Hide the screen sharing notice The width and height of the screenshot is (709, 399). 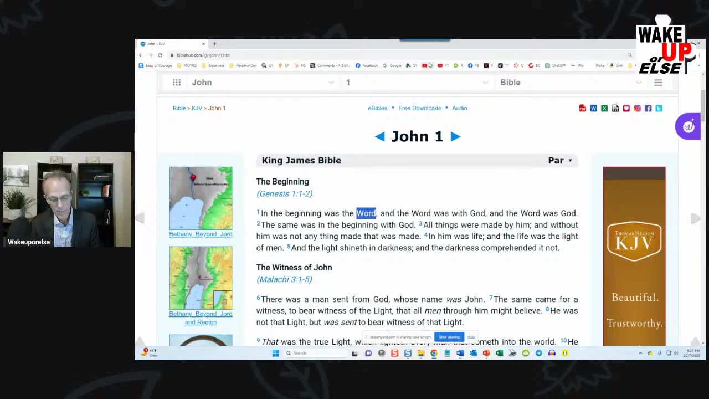tap(471, 337)
